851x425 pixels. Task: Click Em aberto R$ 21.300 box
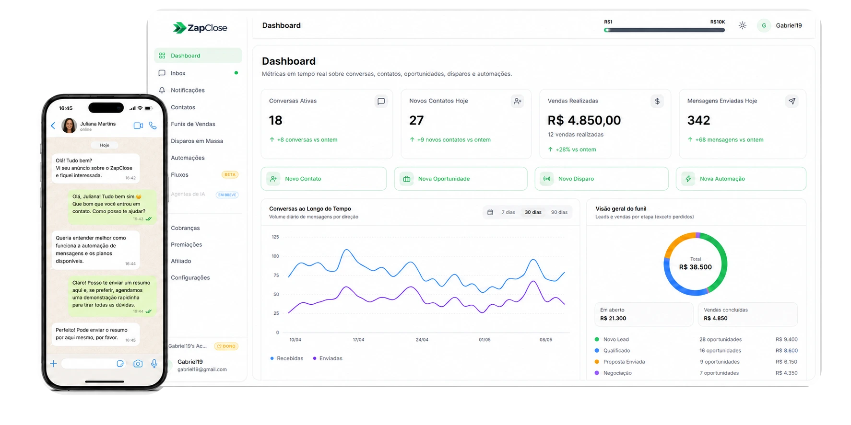[x=644, y=314]
